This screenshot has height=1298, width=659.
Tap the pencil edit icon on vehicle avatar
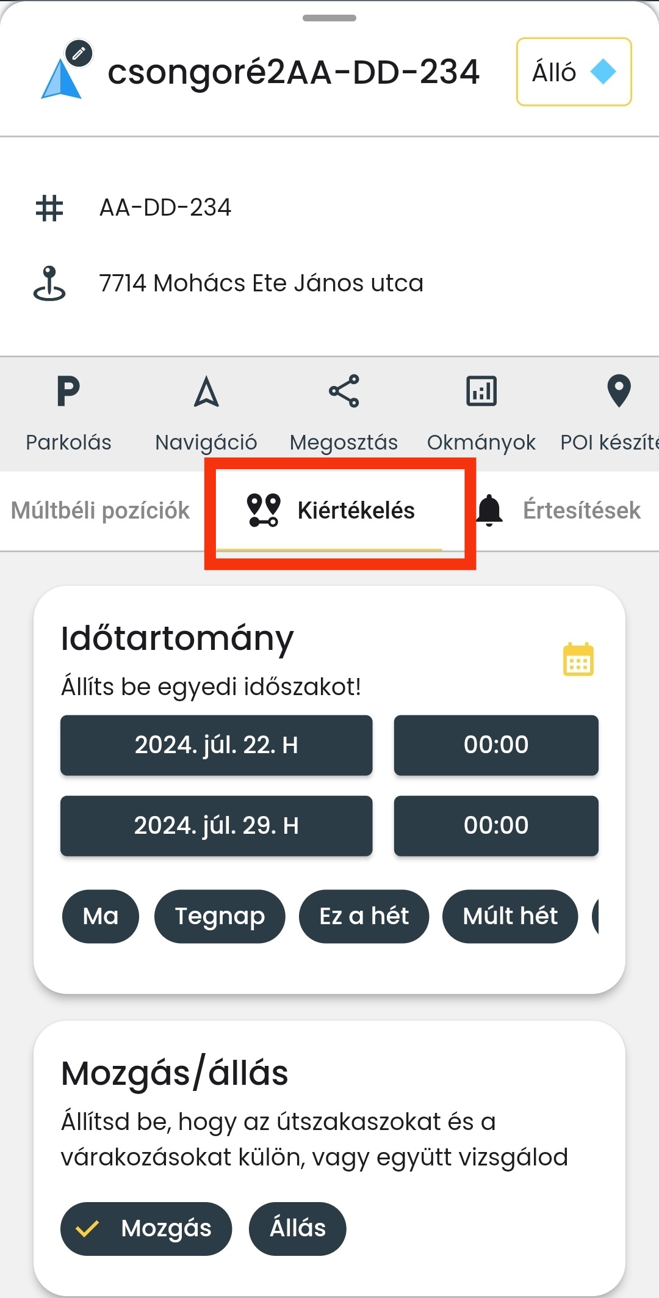[x=79, y=54]
